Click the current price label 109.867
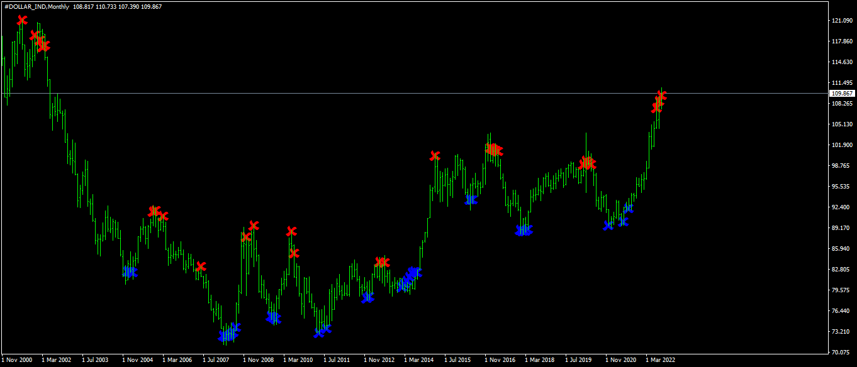 [841, 93]
